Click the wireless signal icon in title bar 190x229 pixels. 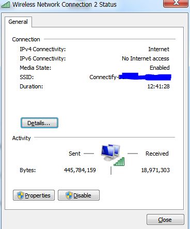coord(6,4)
